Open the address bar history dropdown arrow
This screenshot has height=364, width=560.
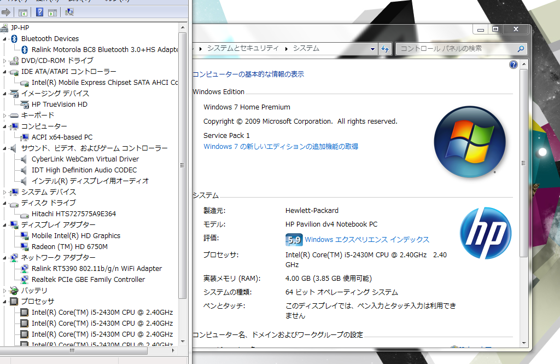coord(372,49)
